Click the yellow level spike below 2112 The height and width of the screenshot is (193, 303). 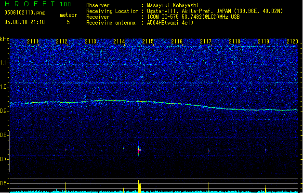tap(66, 187)
